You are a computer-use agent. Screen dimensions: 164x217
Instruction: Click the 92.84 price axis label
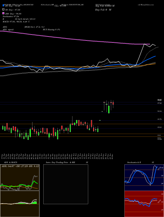pos(159,111)
